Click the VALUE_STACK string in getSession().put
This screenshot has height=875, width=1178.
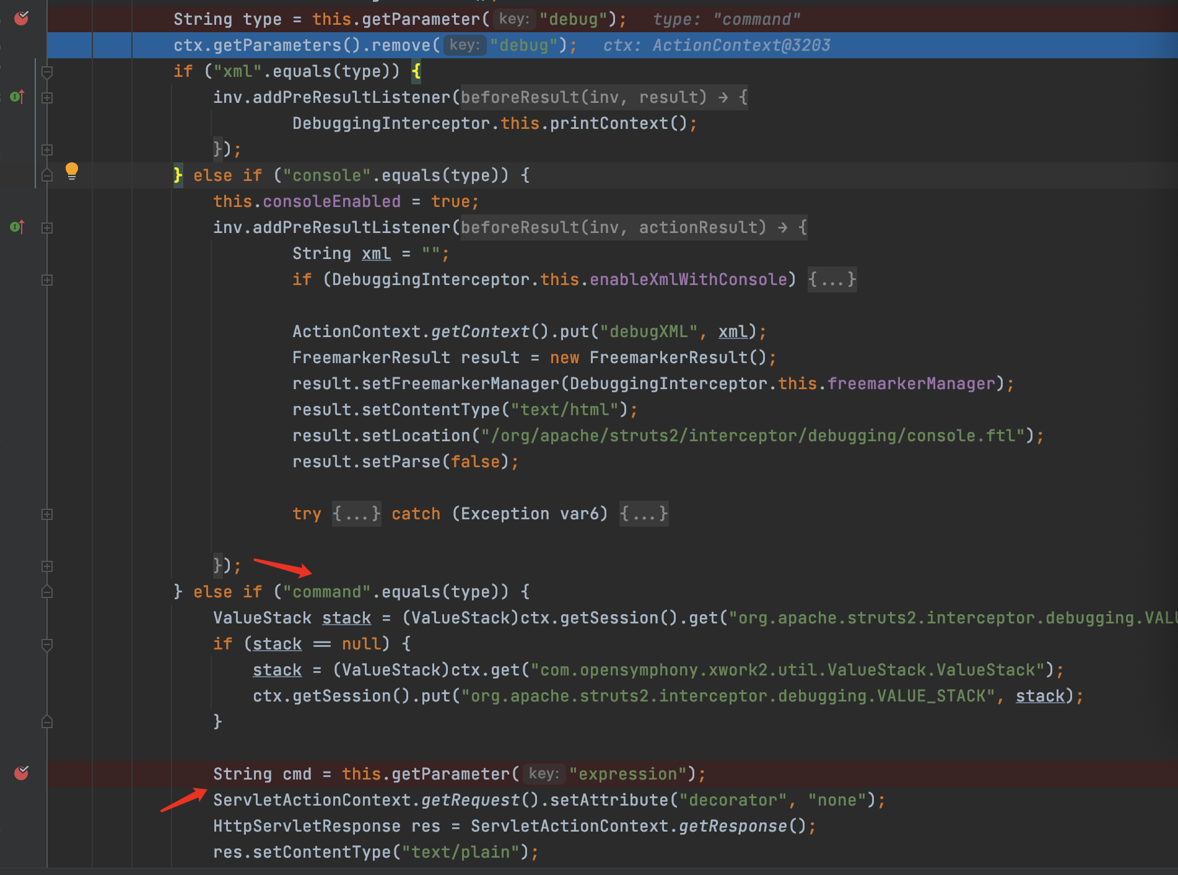[x=728, y=696]
